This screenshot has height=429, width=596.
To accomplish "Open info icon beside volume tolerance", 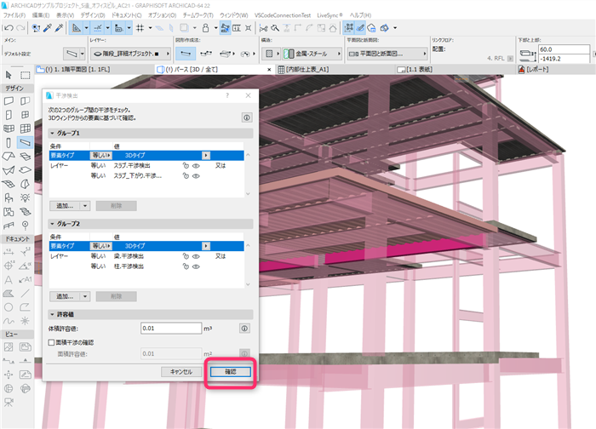I will coord(245,329).
